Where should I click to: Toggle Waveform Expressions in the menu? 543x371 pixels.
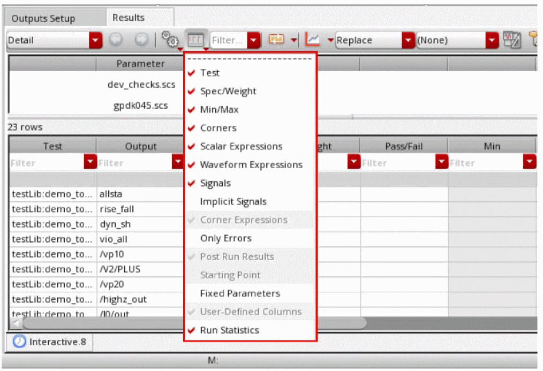[x=250, y=164]
